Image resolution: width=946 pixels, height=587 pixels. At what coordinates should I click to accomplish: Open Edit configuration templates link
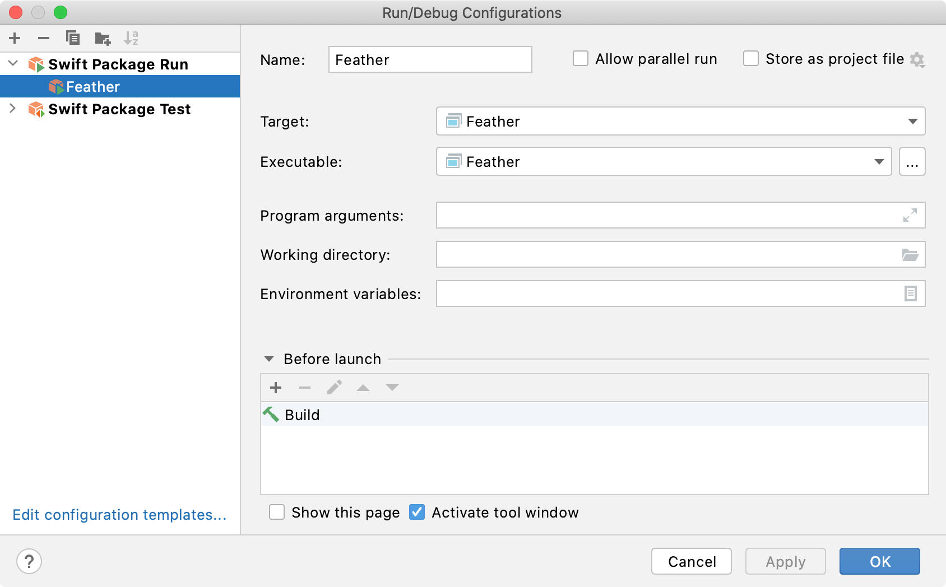[119, 515]
